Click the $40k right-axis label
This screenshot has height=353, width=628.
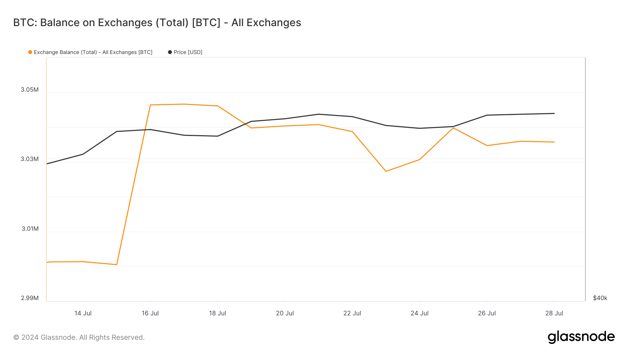click(600, 298)
